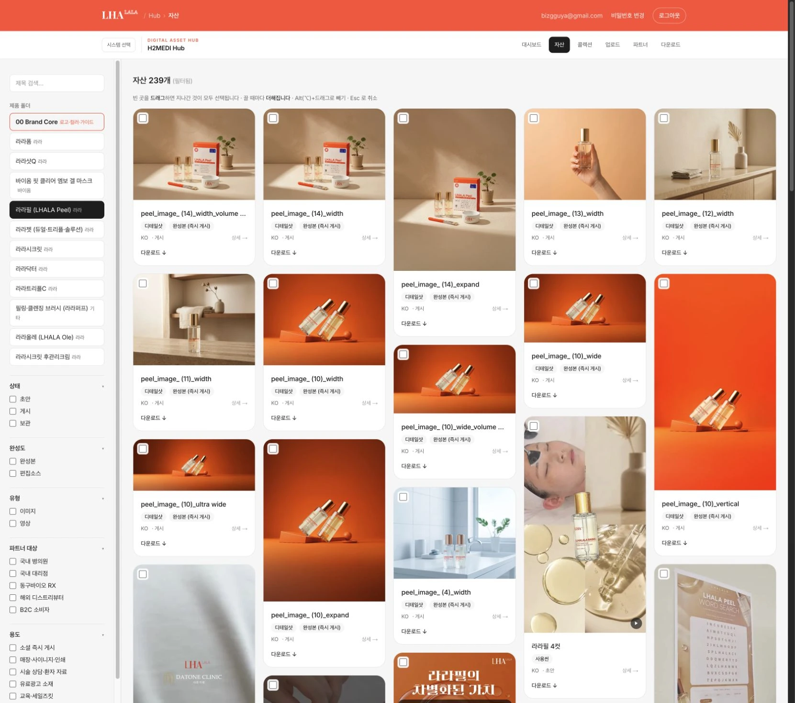Screen dimensions: 795x703
Task: Click the 제목 검색 input field
Action: click(57, 83)
